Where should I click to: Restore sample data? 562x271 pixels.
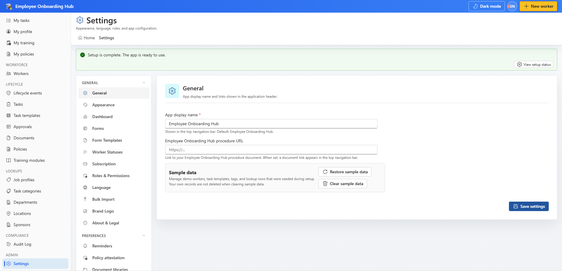(345, 172)
